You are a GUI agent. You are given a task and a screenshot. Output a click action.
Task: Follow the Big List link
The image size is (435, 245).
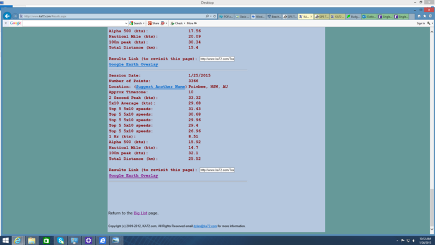tap(140, 213)
